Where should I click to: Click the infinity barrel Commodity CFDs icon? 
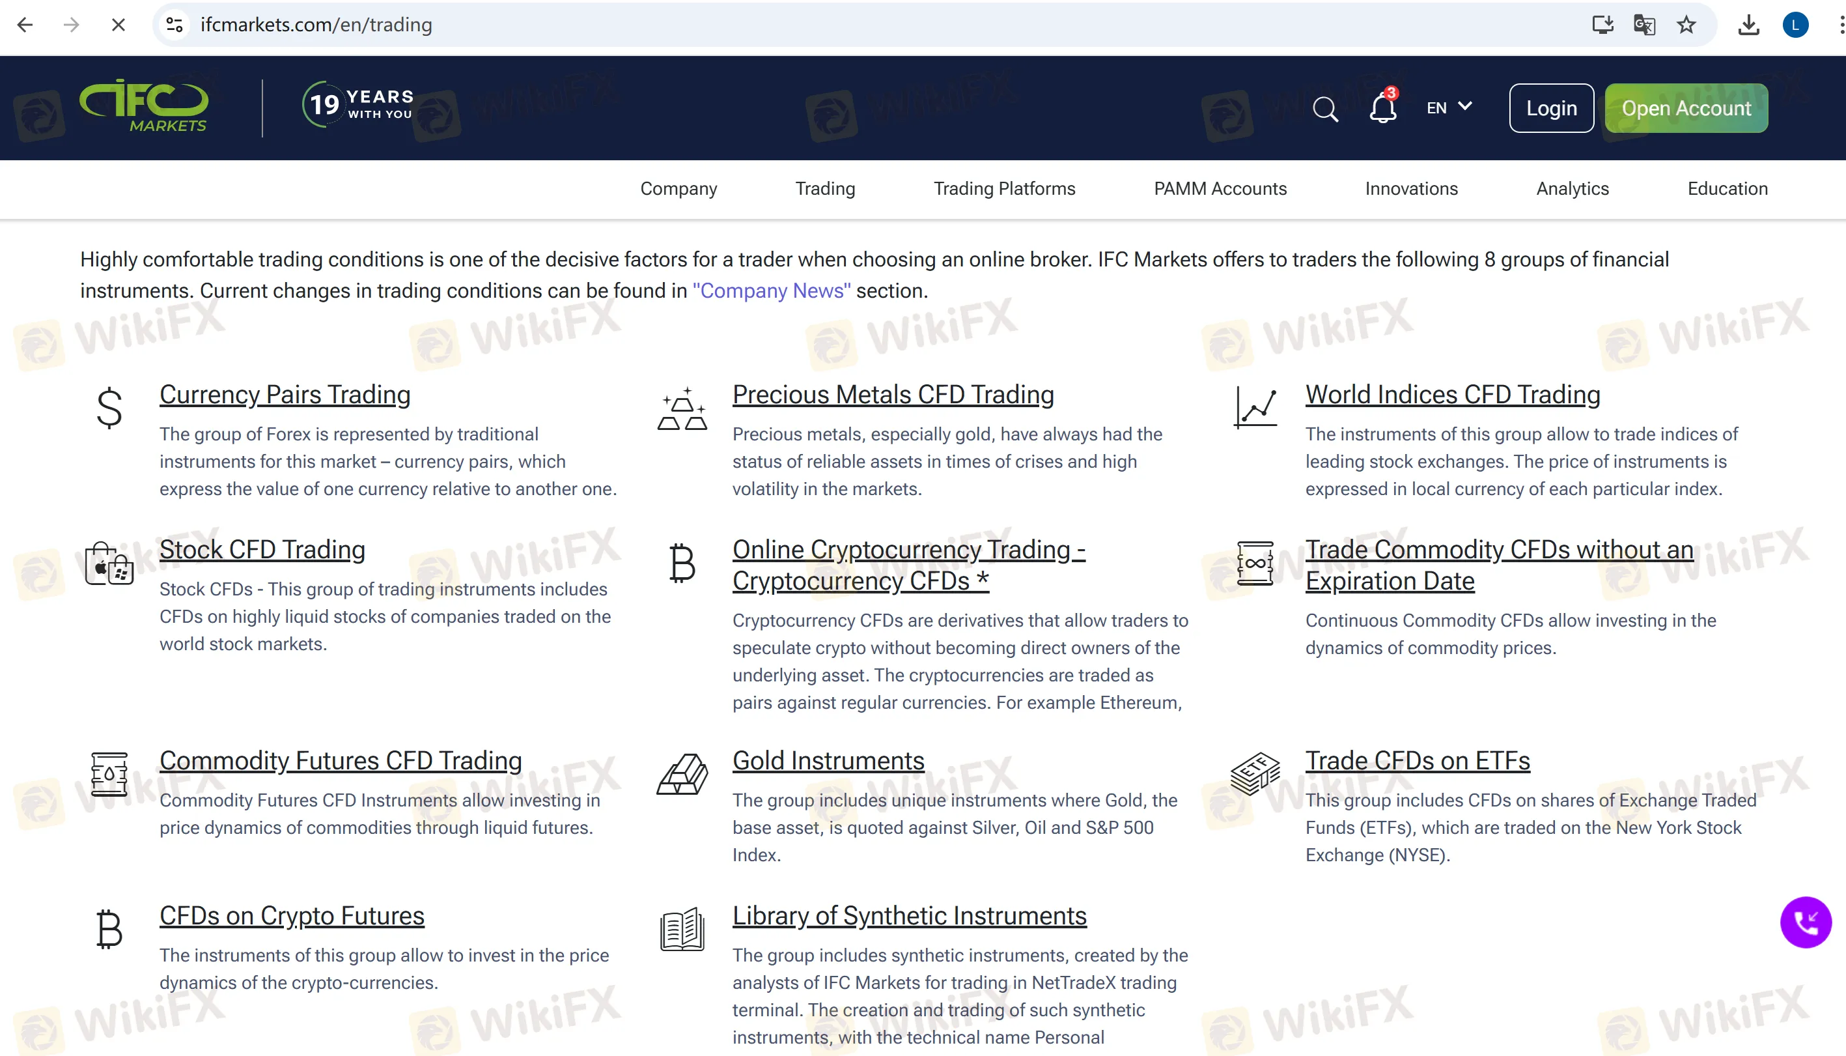tap(1255, 563)
